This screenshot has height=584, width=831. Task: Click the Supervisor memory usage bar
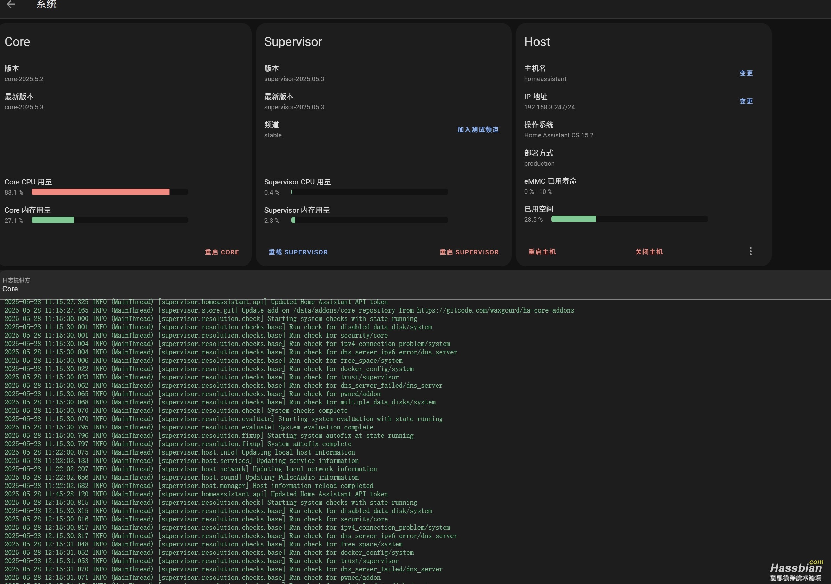[x=369, y=220]
